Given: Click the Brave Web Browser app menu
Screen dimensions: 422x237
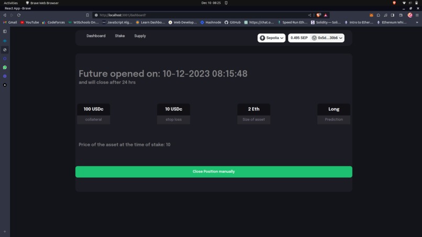Looking at the screenshot, I should [x=42, y=3].
